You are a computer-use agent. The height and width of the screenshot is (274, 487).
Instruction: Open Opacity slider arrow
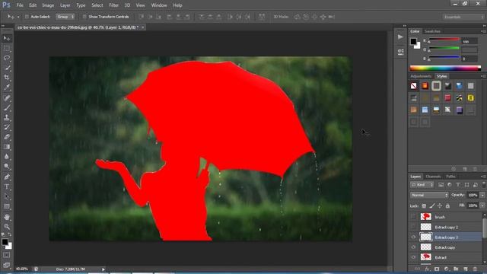click(x=482, y=195)
